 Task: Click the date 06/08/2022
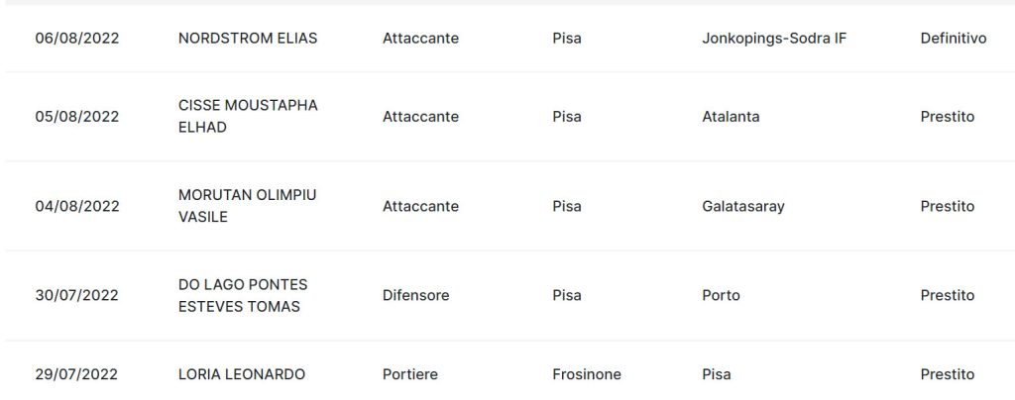click(x=77, y=39)
